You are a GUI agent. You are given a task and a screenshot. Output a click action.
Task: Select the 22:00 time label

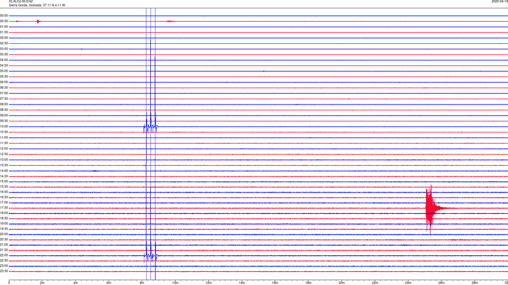point(4,255)
